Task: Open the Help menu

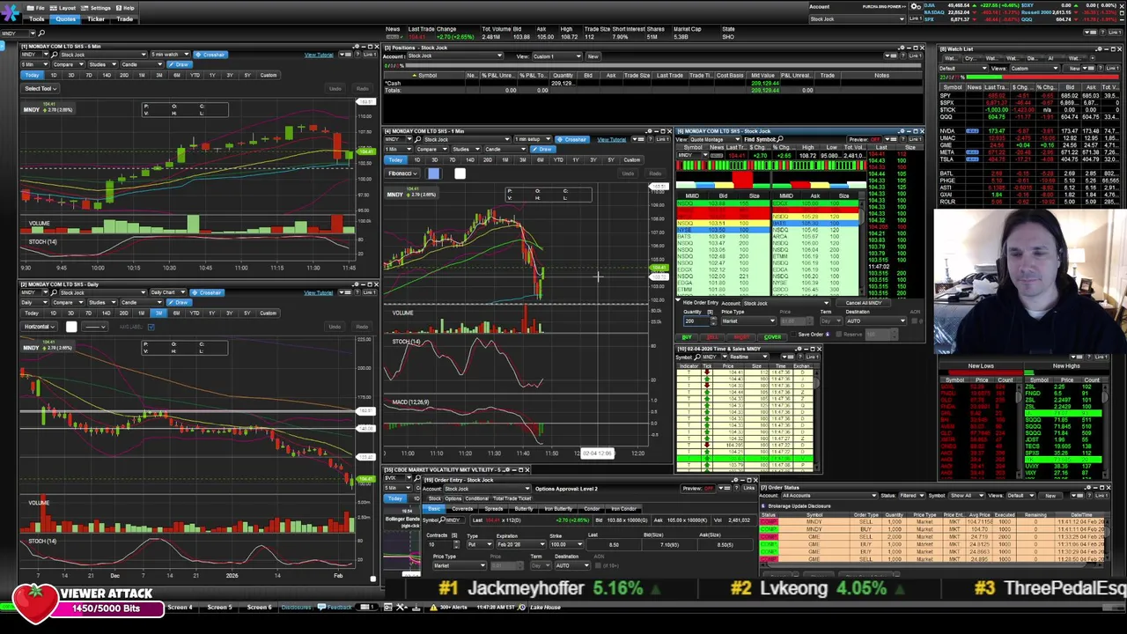Action: point(125,8)
